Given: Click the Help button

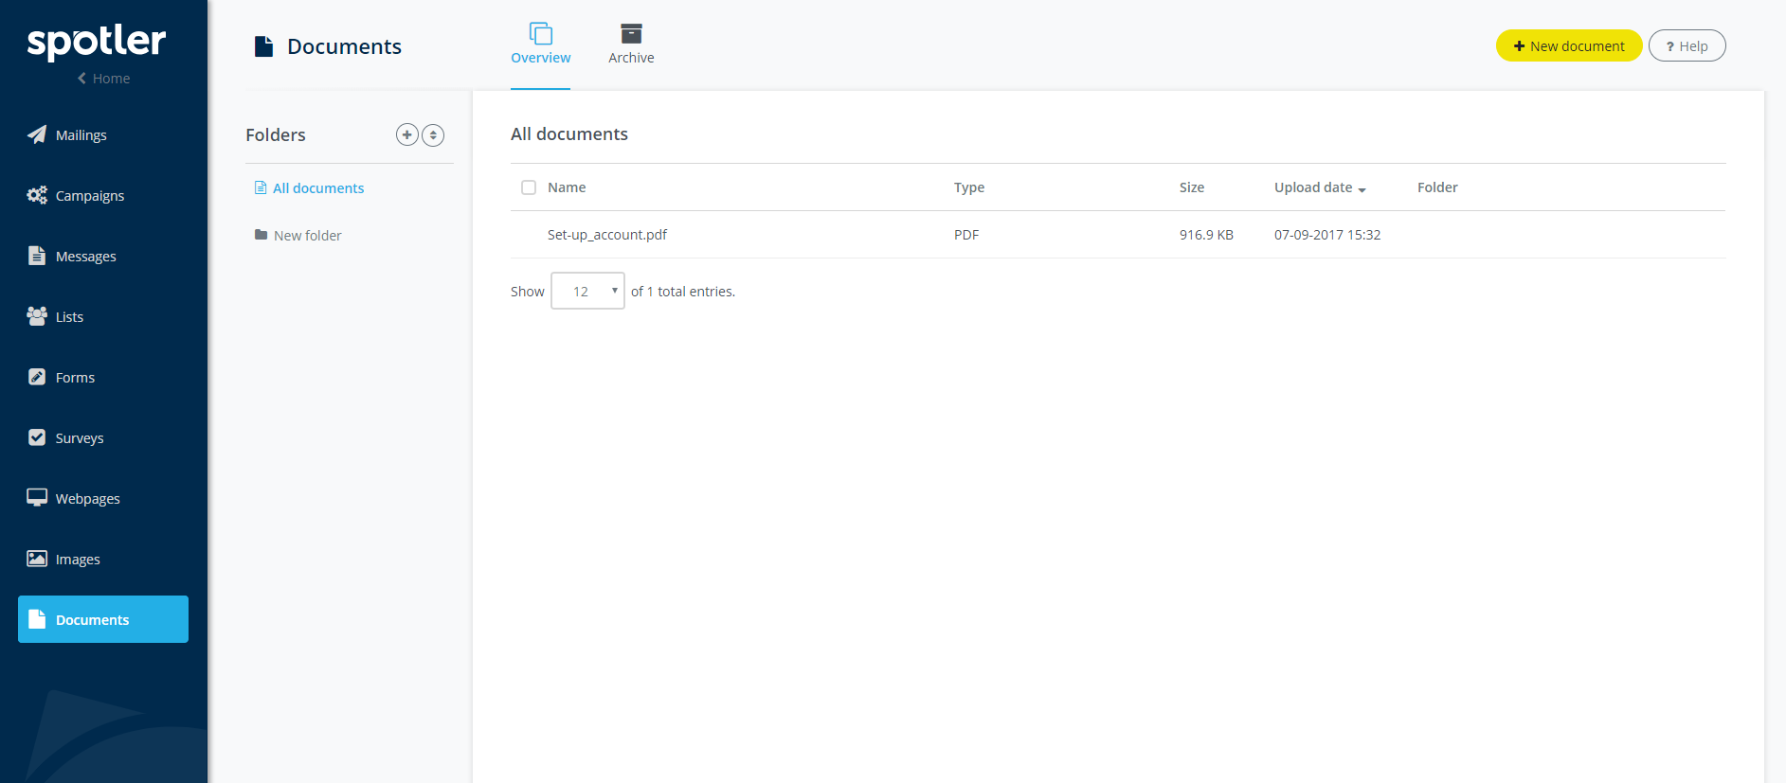Looking at the screenshot, I should pos(1687,46).
